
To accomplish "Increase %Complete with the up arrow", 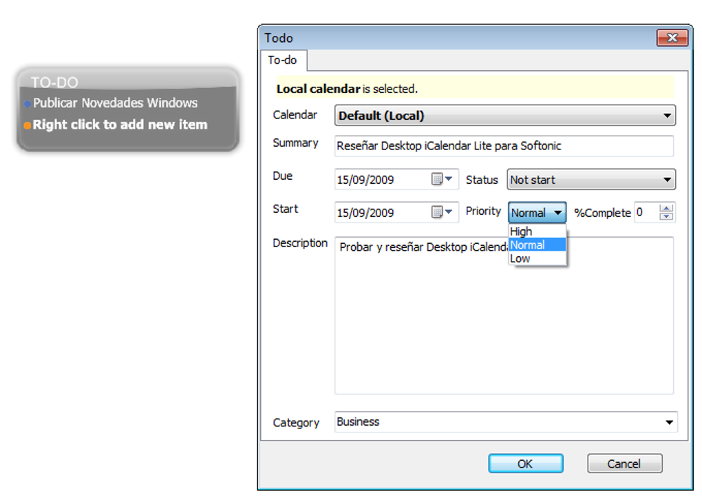I will (x=666, y=208).
